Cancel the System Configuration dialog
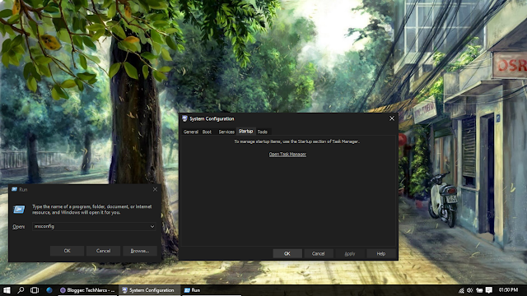This screenshot has height=296, width=527. 318,254
